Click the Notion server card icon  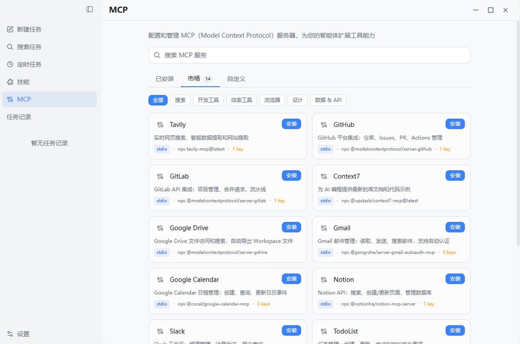click(324, 280)
